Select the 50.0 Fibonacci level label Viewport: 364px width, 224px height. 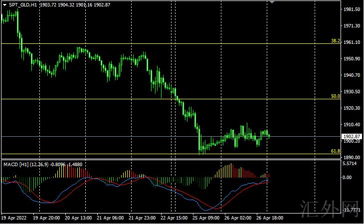[336, 96]
